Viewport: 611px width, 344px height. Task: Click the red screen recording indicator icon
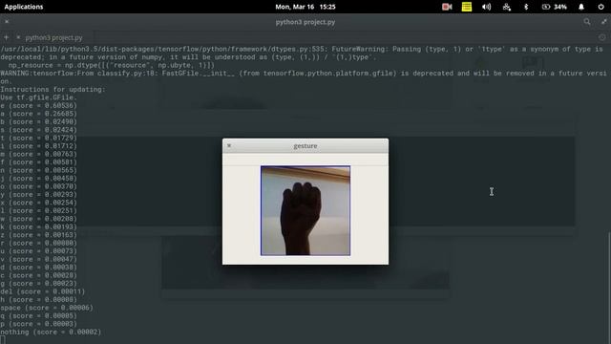click(x=447, y=7)
